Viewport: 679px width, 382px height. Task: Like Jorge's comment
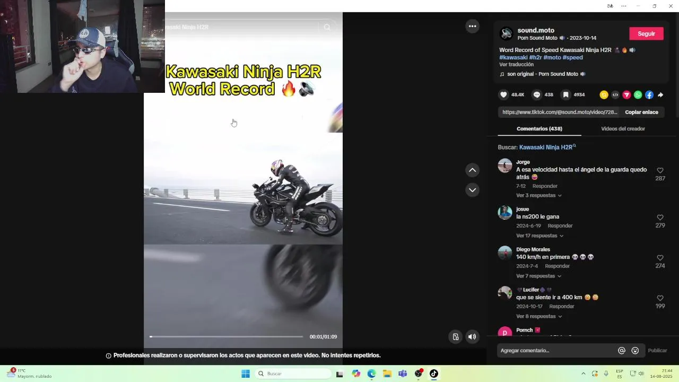pyautogui.click(x=660, y=170)
